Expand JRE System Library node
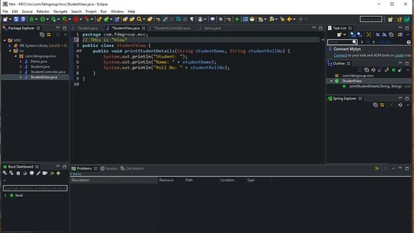The image size is (414, 233). tap(10, 45)
